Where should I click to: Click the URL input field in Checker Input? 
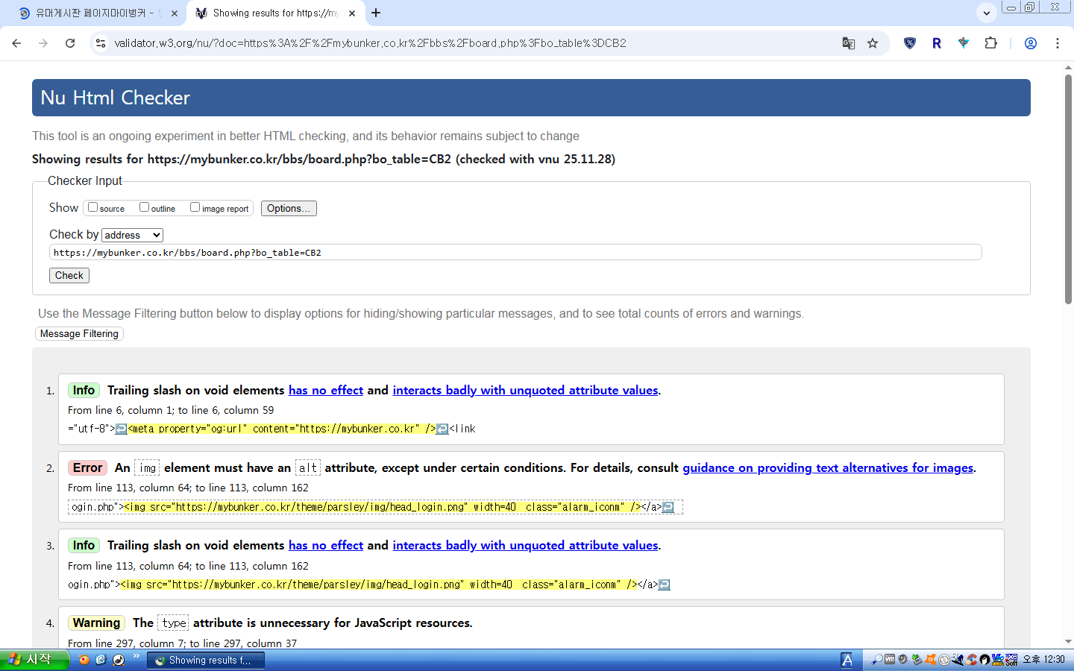coord(515,253)
